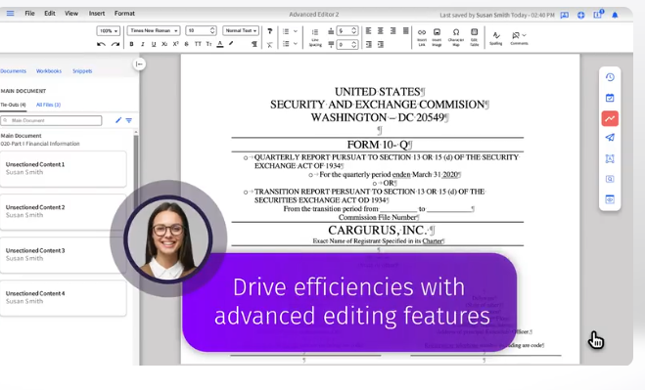Select the Unsectioned Content 2 card

pos(64,212)
